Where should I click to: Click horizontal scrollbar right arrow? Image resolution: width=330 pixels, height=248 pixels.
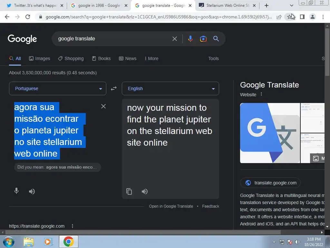coord(322,232)
